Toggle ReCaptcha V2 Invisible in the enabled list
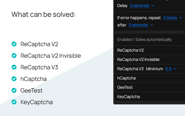185x116 pixels. 138,59
